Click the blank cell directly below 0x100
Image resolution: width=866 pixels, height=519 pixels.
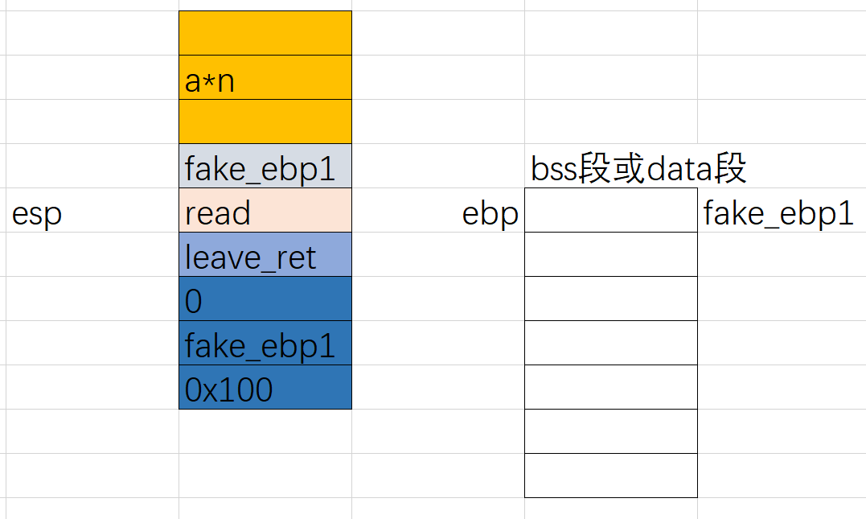[x=265, y=432]
